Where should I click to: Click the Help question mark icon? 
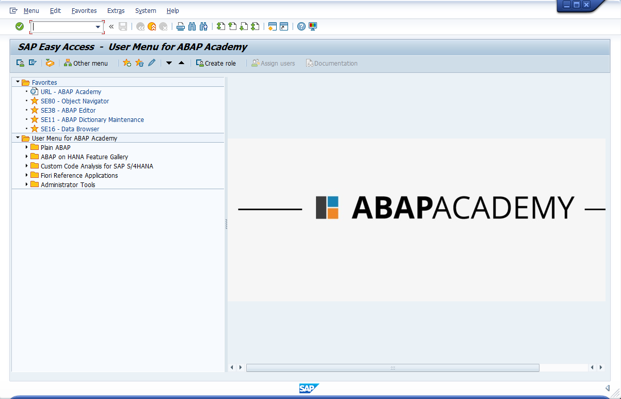point(300,26)
